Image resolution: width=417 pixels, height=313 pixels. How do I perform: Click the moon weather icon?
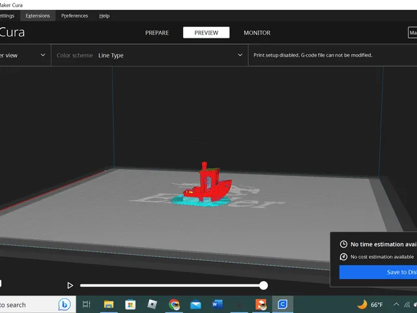point(362,305)
